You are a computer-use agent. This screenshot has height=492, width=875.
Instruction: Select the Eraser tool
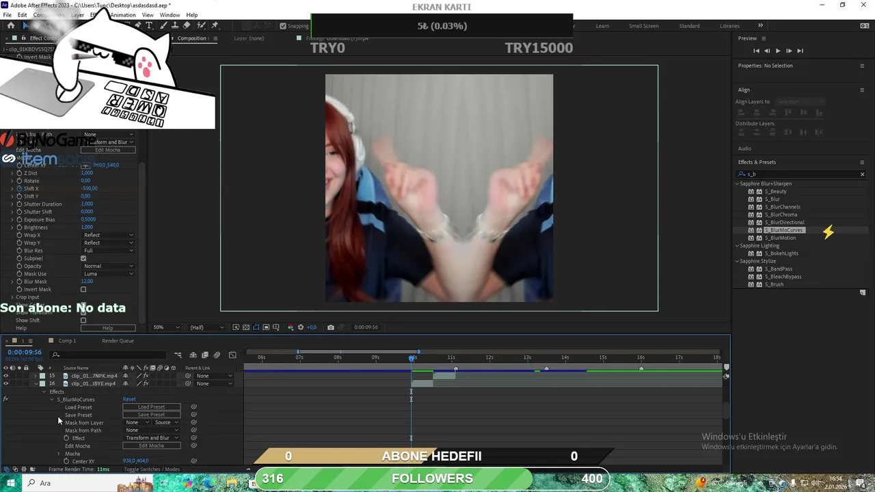[187, 25]
